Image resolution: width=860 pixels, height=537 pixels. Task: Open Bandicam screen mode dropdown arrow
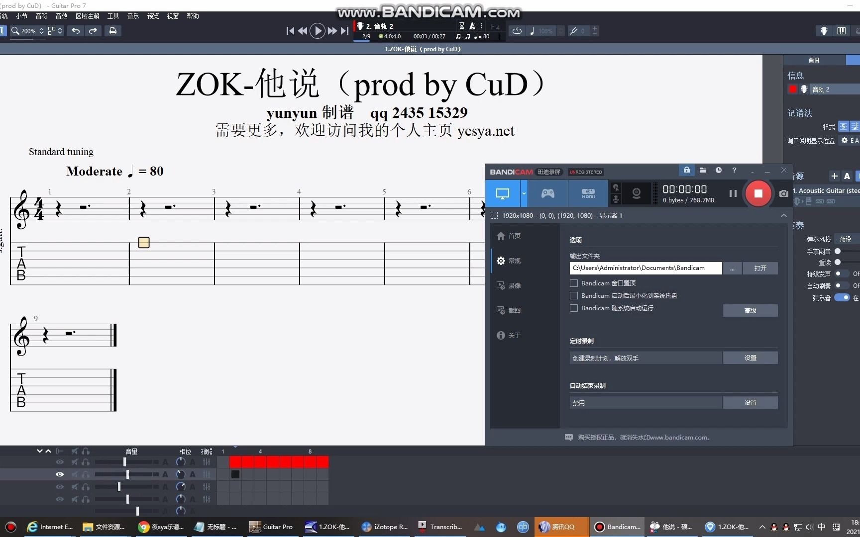[x=524, y=193]
